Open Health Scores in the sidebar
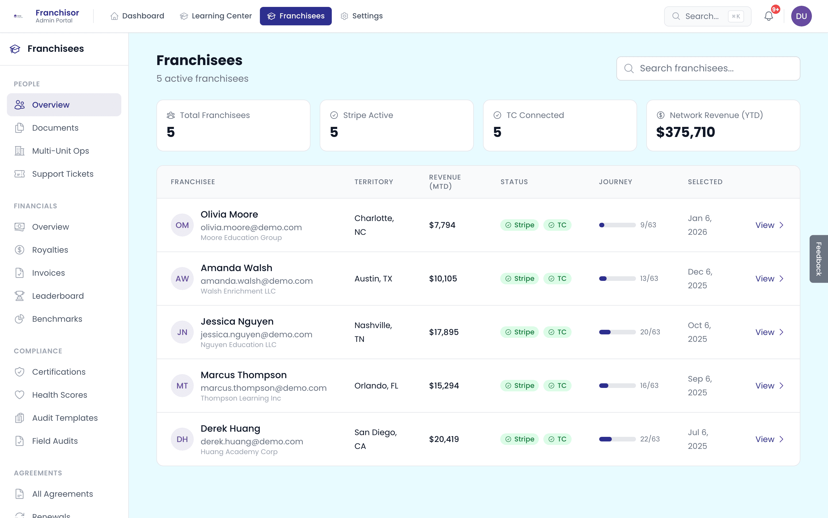Screen dimensions: 828x518 click(64, 395)
